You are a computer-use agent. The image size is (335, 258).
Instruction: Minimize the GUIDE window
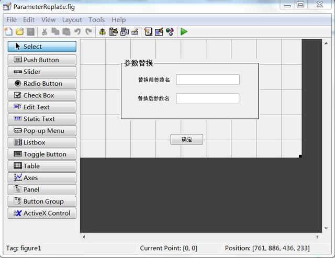coord(287,5)
